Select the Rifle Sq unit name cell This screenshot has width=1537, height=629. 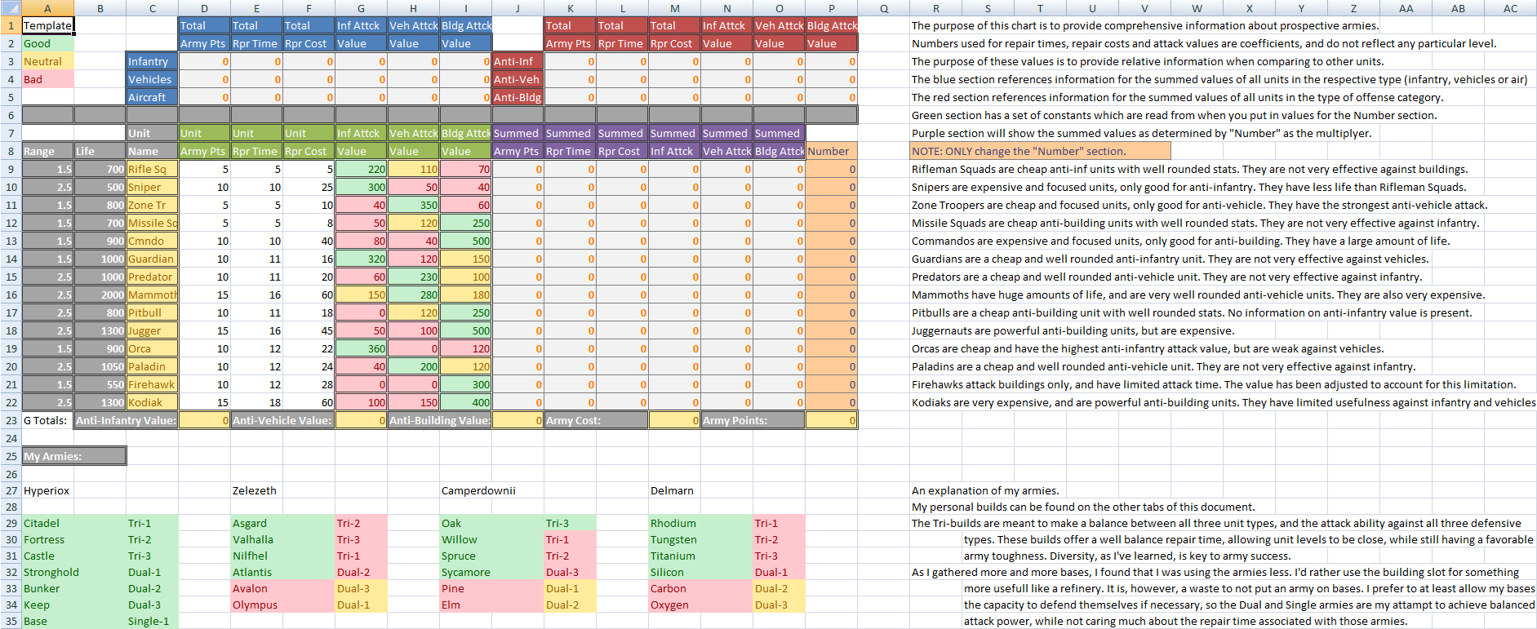click(152, 169)
